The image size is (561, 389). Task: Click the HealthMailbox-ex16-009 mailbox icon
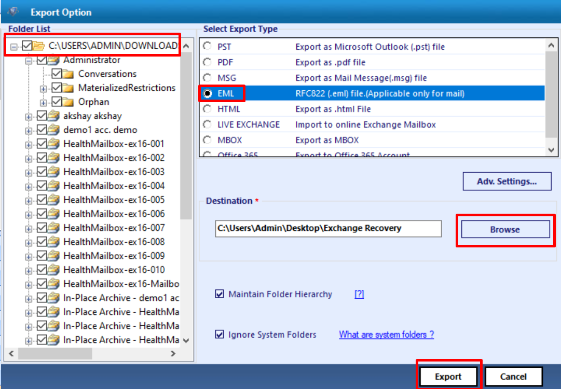(x=53, y=256)
